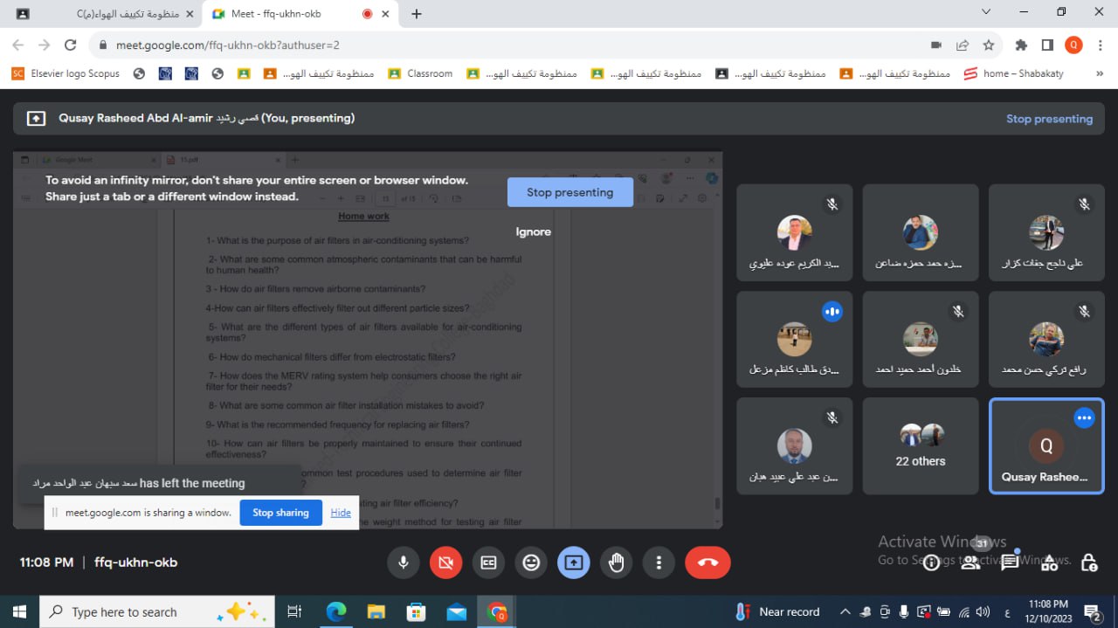Click the Hide link on sharing bar
1118x628 pixels.
[341, 513]
